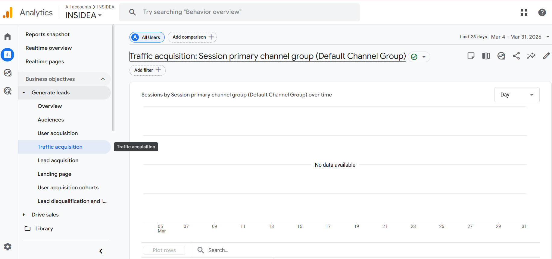Open the Google apps grid
The image size is (552, 259).
[x=524, y=12]
